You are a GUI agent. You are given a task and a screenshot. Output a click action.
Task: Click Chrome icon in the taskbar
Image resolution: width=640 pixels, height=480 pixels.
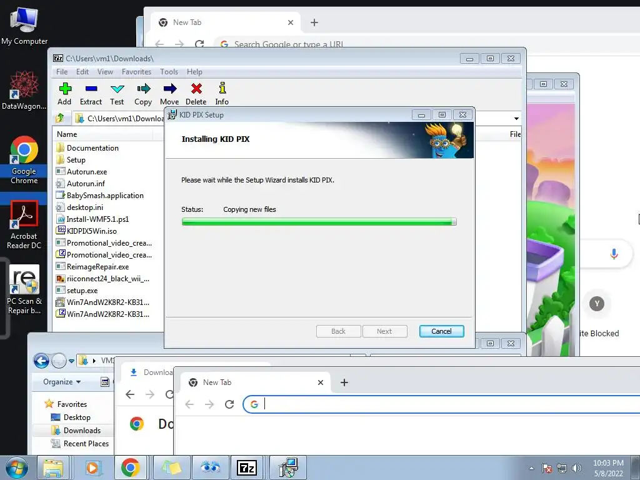coord(130,467)
